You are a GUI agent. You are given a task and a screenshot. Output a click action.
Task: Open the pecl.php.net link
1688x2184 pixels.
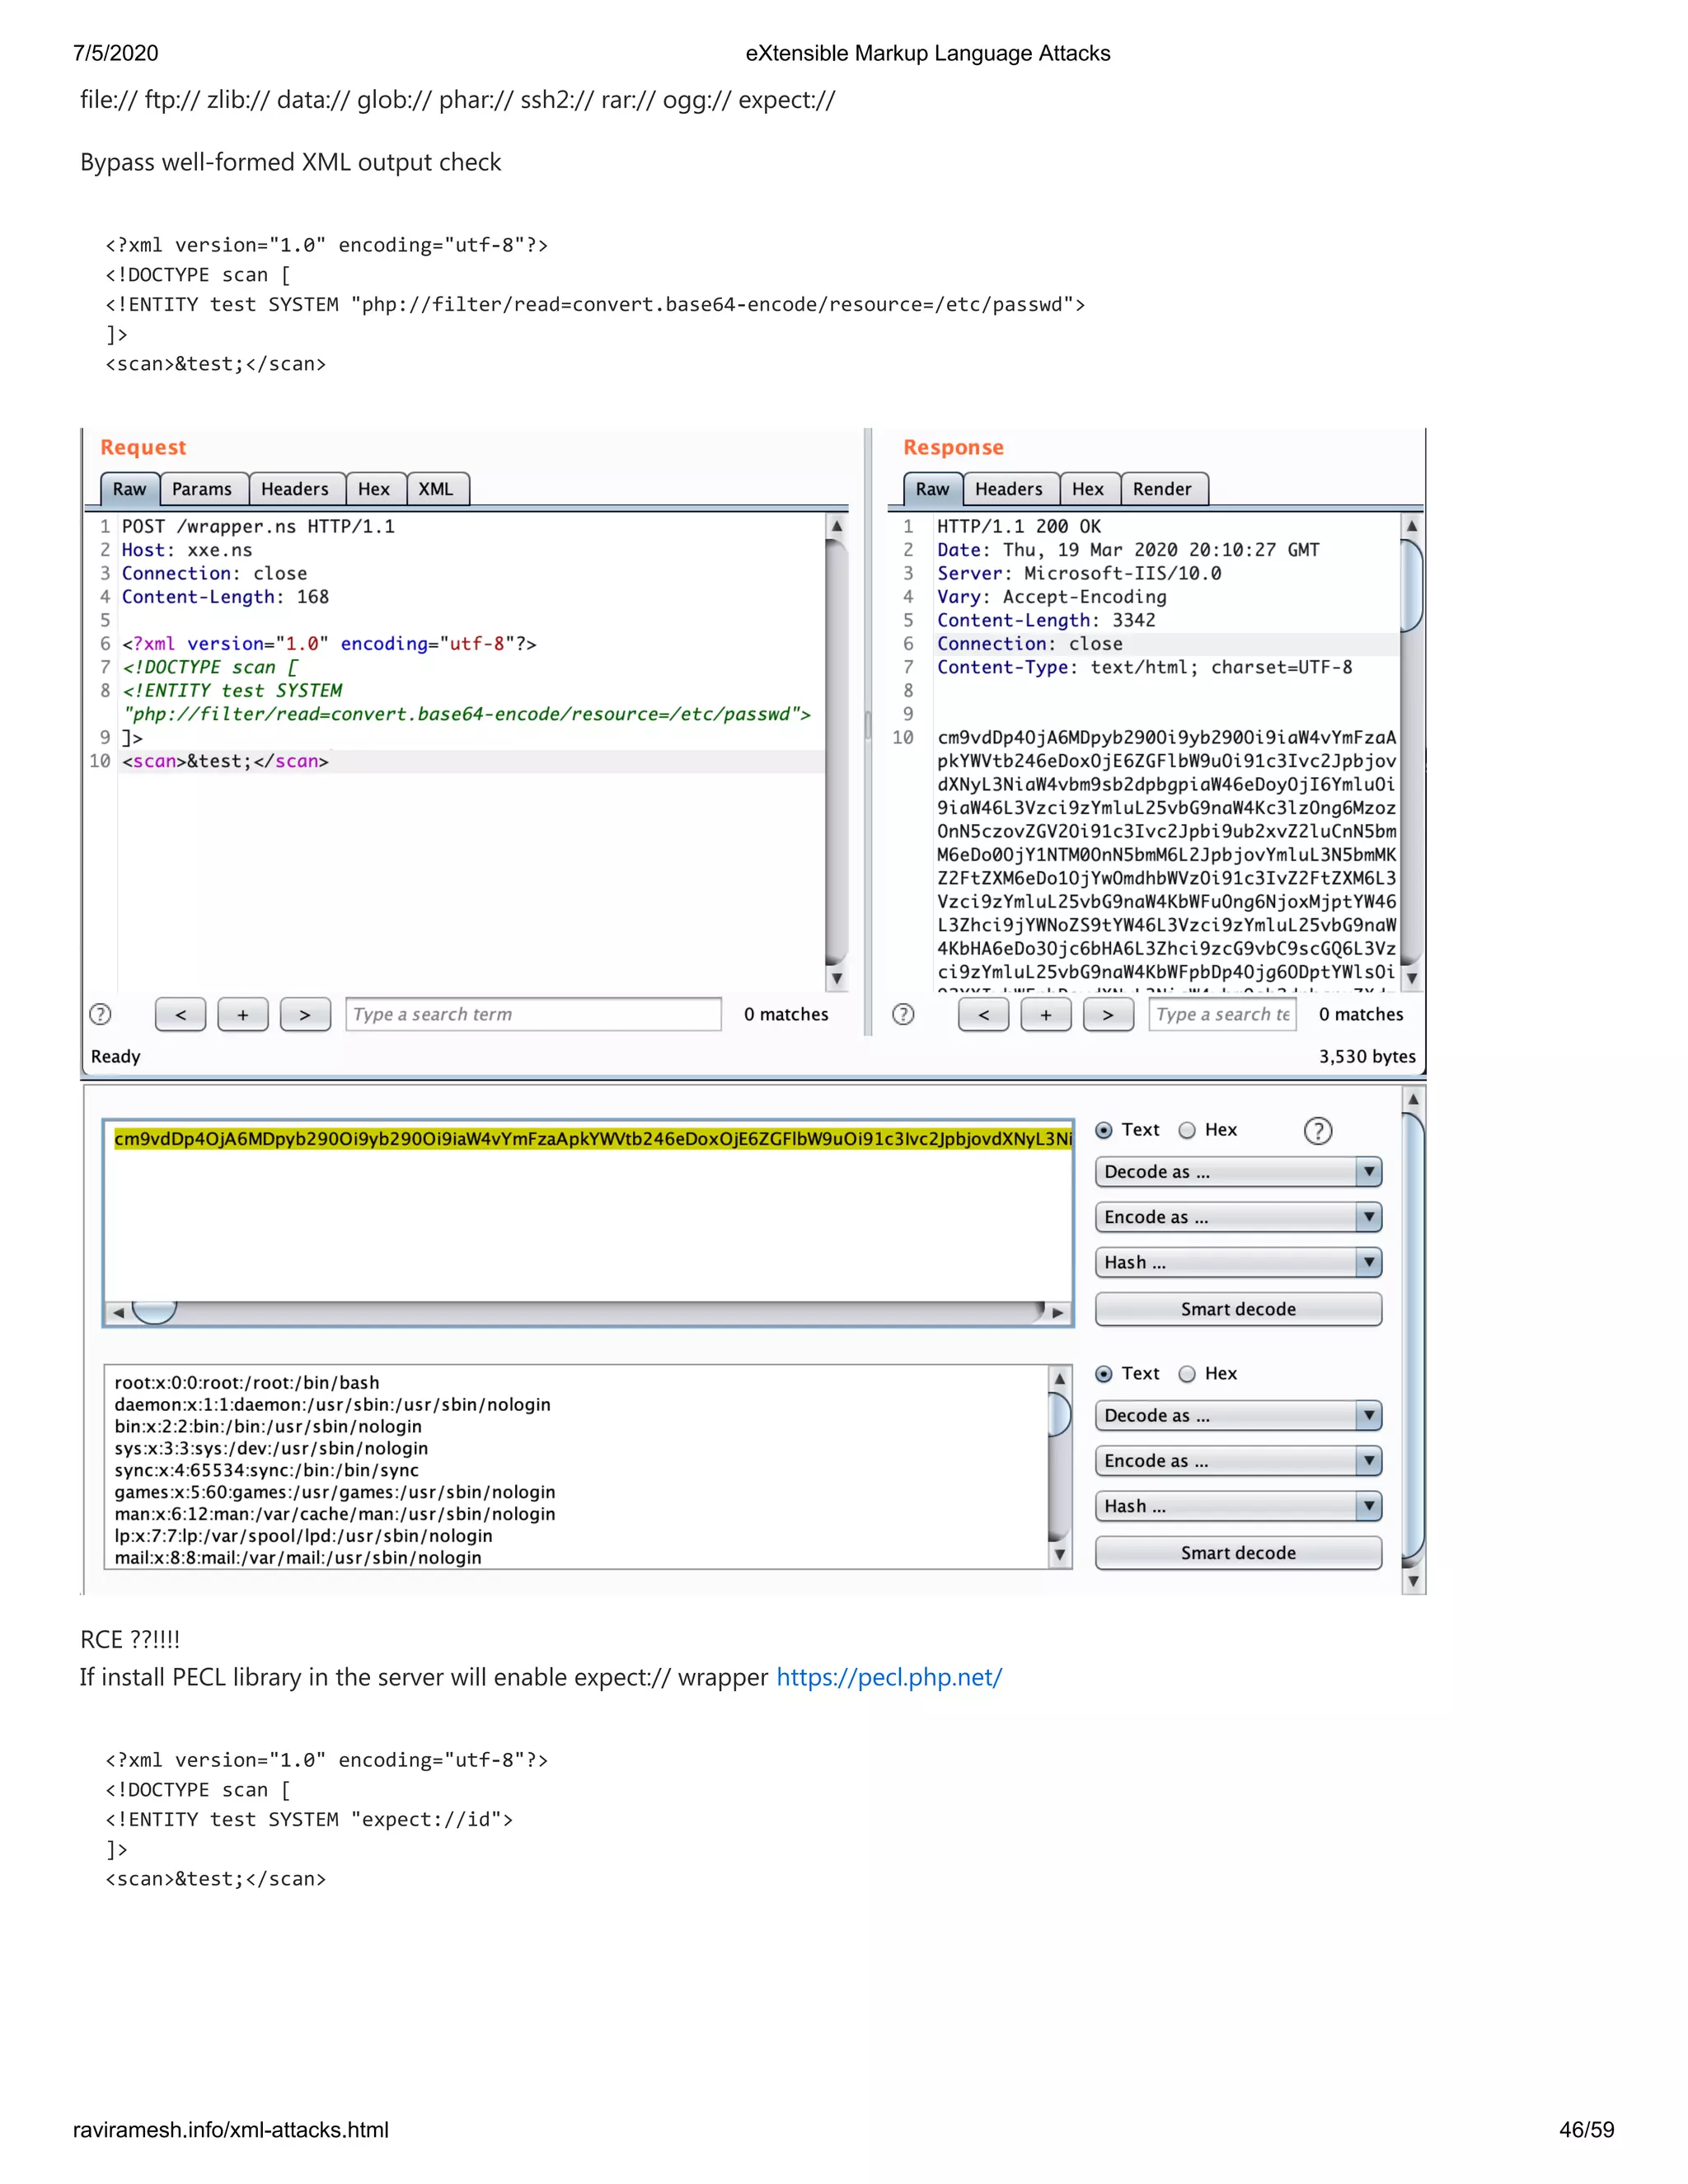tap(889, 1677)
